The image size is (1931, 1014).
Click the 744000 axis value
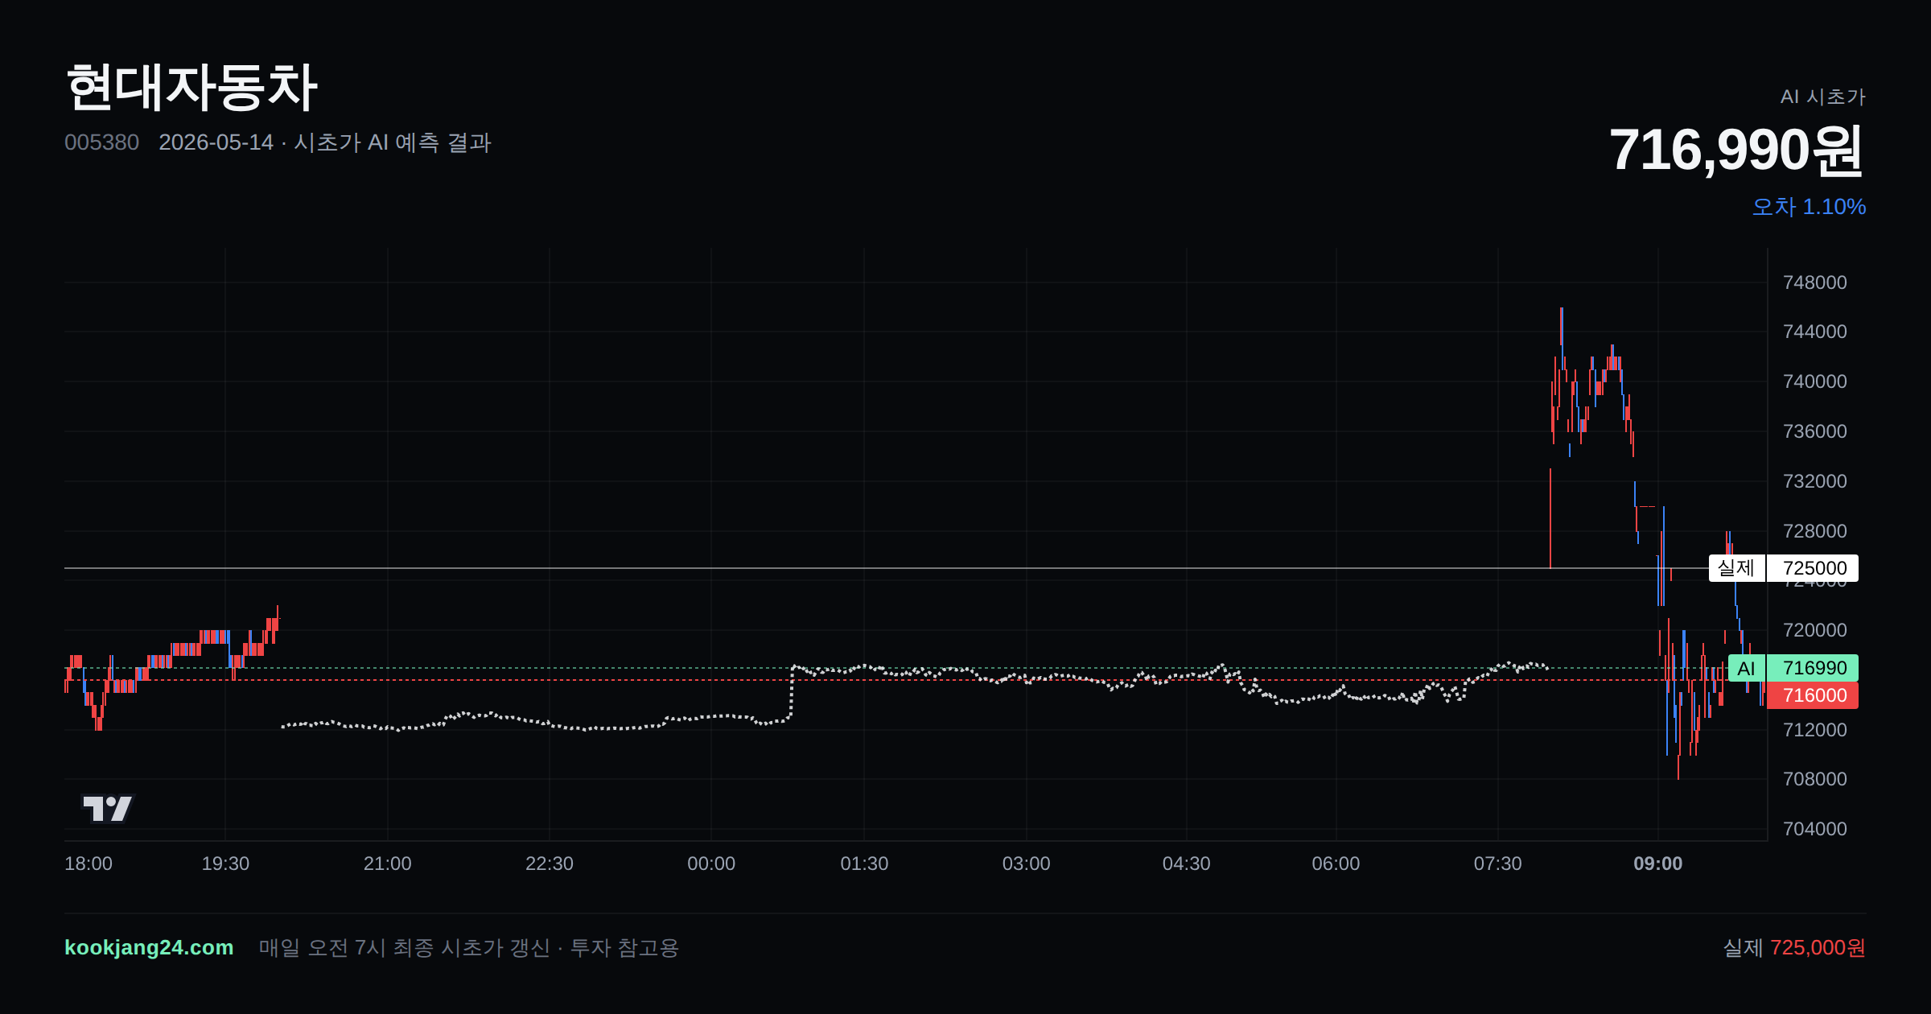tap(1815, 332)
